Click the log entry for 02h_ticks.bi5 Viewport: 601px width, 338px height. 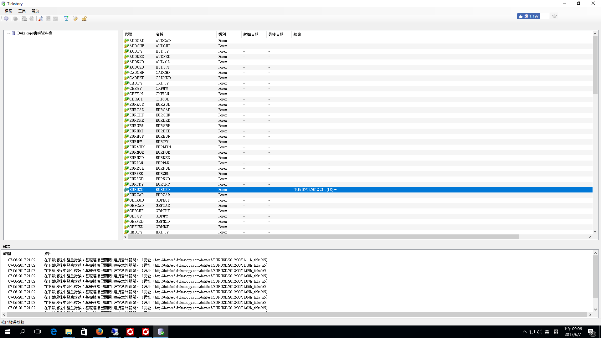click(x=156, y=308)
